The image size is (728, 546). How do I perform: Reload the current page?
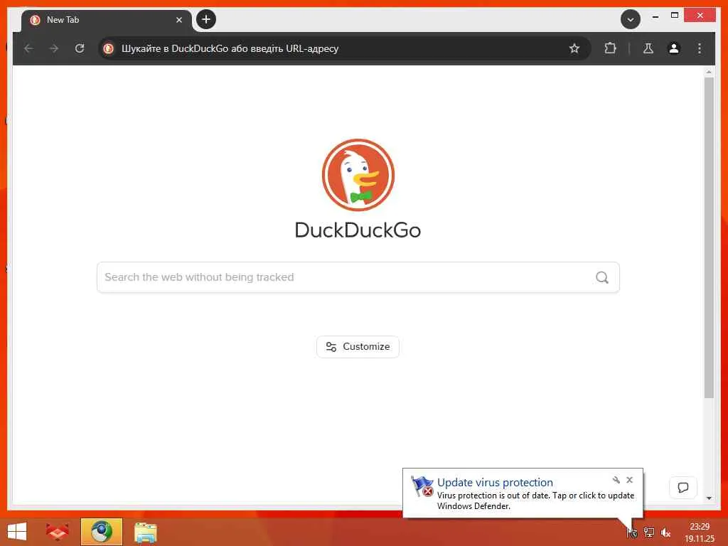pos(80,48)
